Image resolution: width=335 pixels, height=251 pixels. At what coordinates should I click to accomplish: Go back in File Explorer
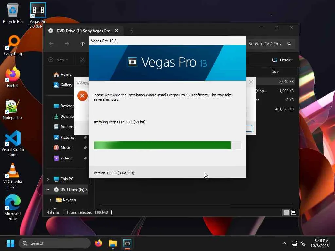51,44
